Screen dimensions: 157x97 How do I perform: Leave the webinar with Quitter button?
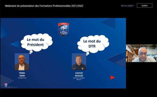(145, 5)
